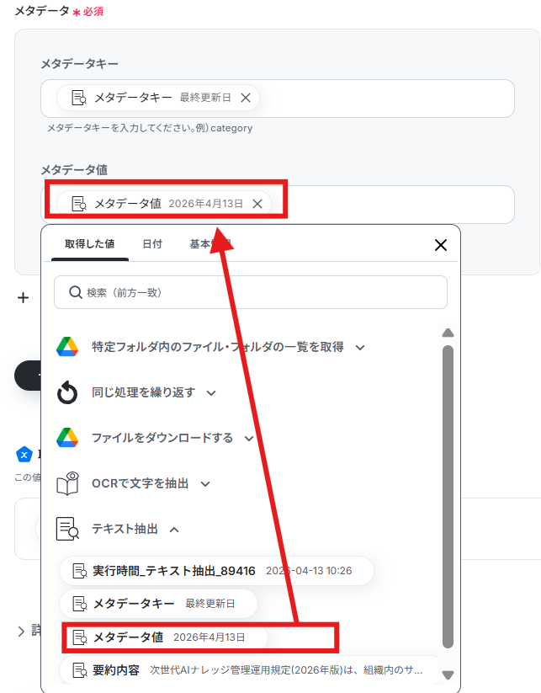Focus the 検索（前方一致） search box

pyautogui.click(x=251, y=292)
